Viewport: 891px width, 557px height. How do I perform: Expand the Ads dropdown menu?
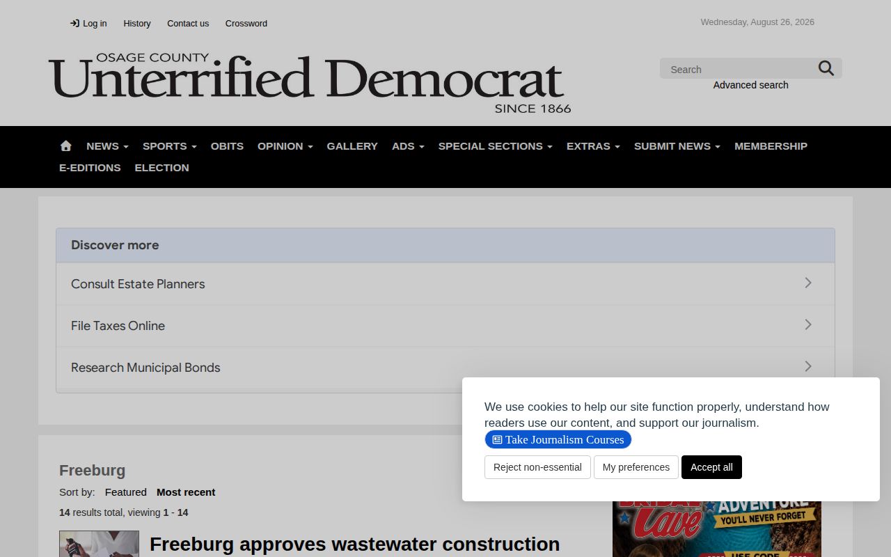click(408, 146)
